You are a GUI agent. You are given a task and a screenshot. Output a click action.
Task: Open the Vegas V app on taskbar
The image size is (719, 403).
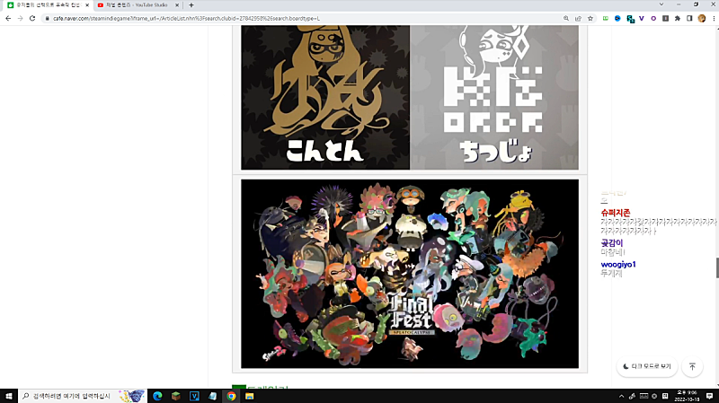(194, 396)
